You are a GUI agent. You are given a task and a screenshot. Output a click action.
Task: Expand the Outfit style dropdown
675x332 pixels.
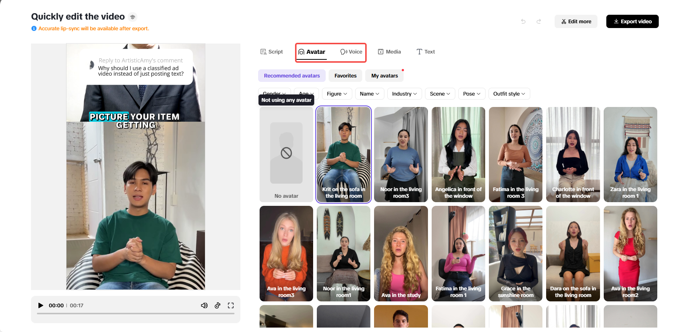tap(509, 94)
